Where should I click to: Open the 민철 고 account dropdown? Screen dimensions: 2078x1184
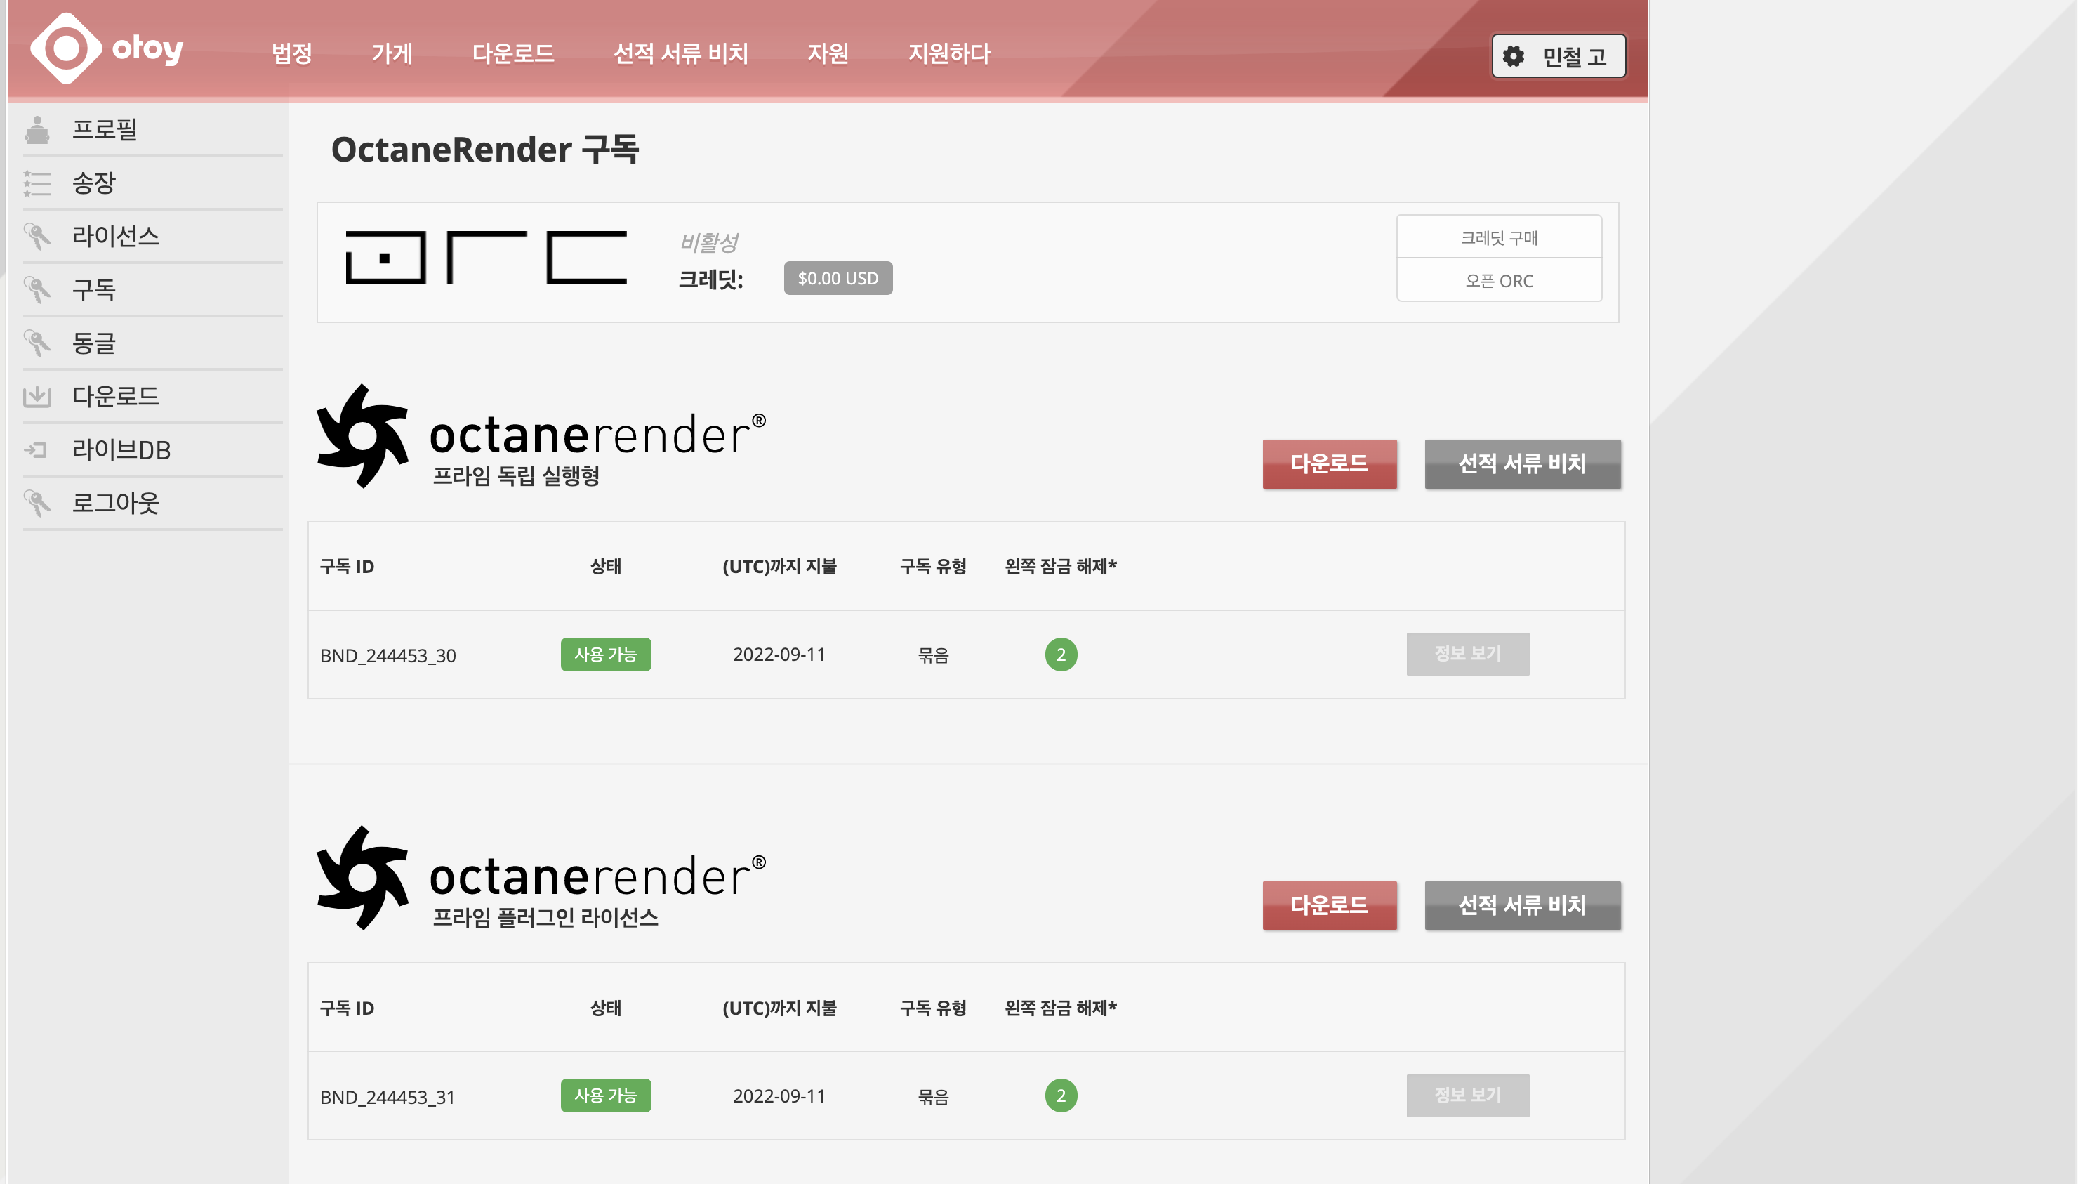tap(1558, 56)
